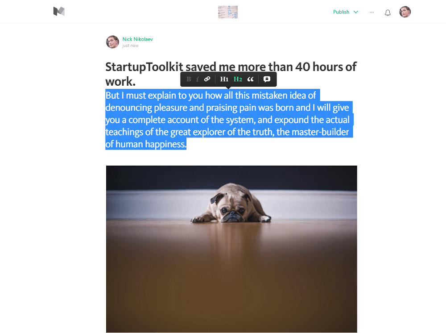The image size is (446, 333).
Task: Add a private note with lock icon
Action: pos(267,79)
